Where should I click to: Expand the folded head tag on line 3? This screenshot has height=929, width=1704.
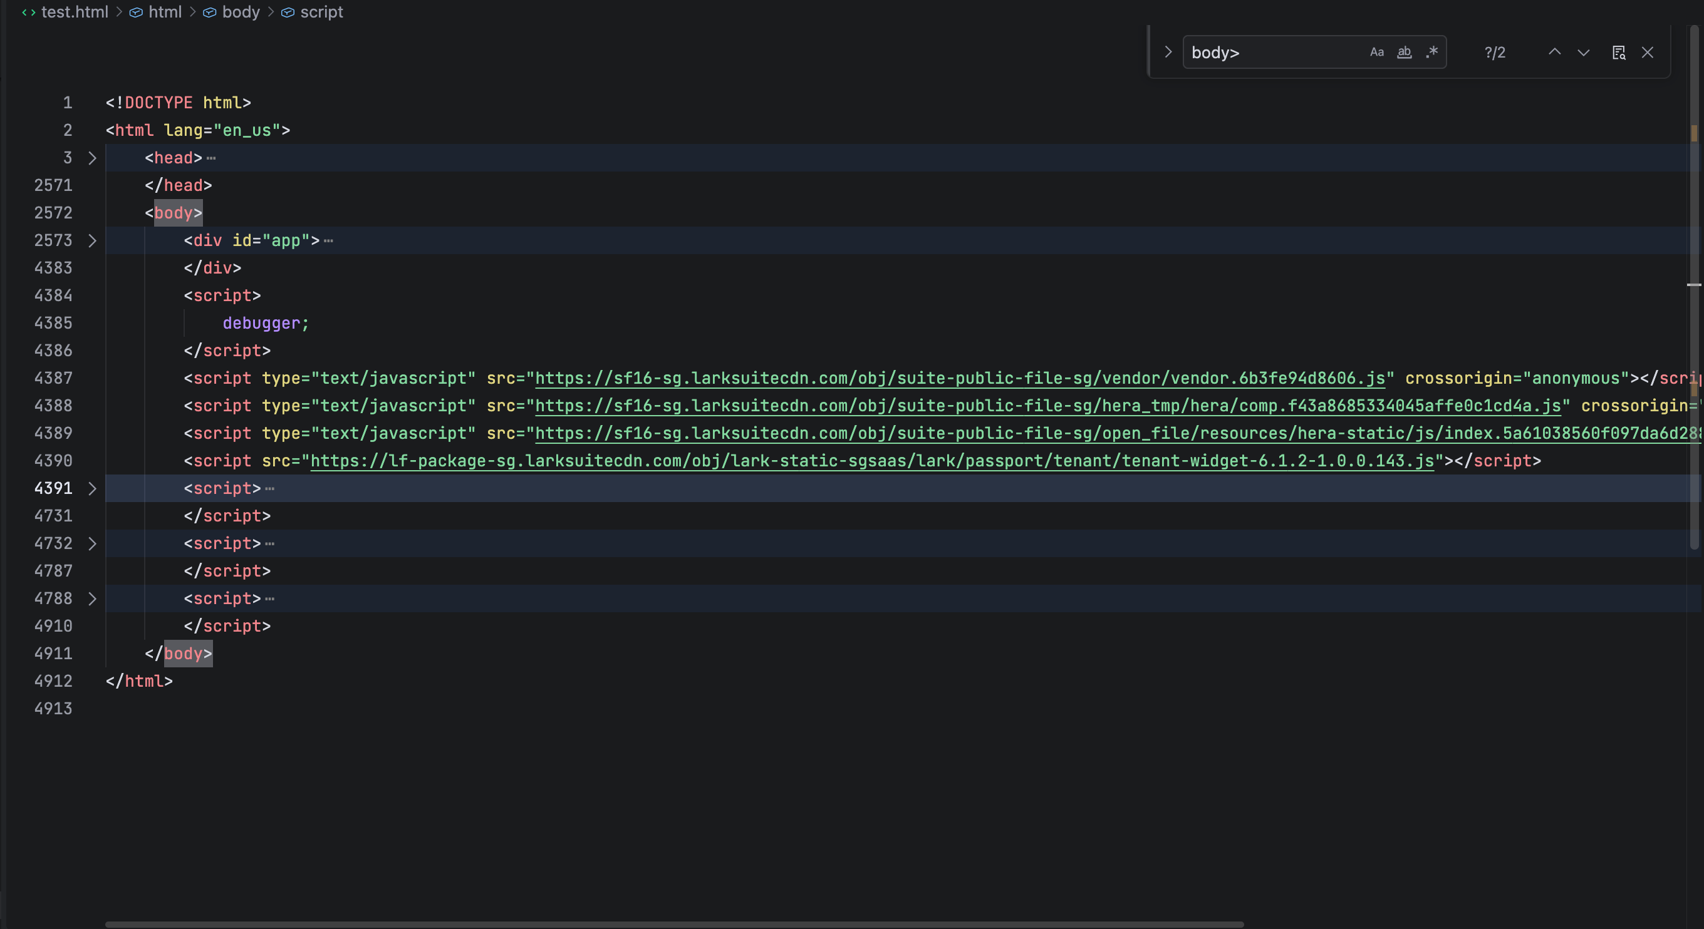[92, 158]
